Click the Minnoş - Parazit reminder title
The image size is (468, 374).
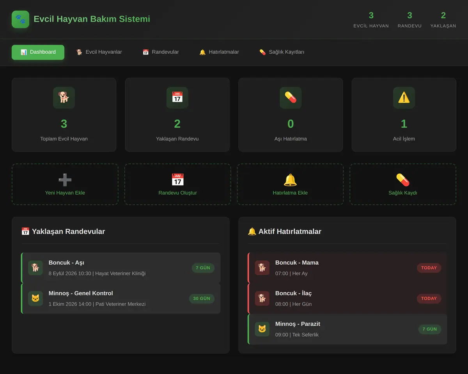point(298,324)
